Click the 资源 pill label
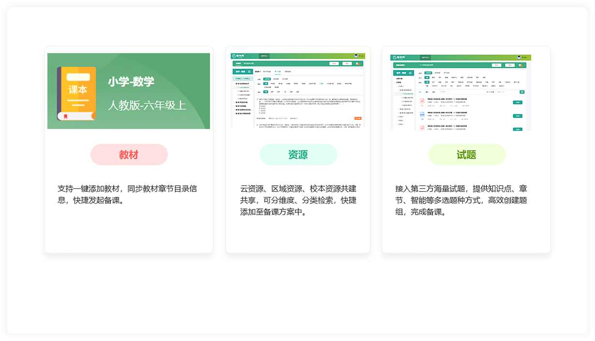Image resolution: width=595 pixels, height=341 pixels. click(298, 155)
